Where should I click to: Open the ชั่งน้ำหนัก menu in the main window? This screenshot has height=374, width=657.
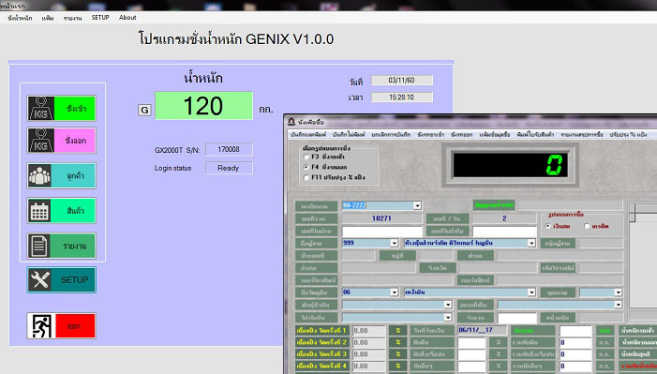[20, 18]
